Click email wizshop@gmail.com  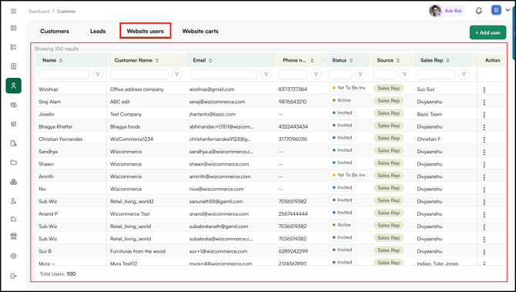tap(212, 89)
